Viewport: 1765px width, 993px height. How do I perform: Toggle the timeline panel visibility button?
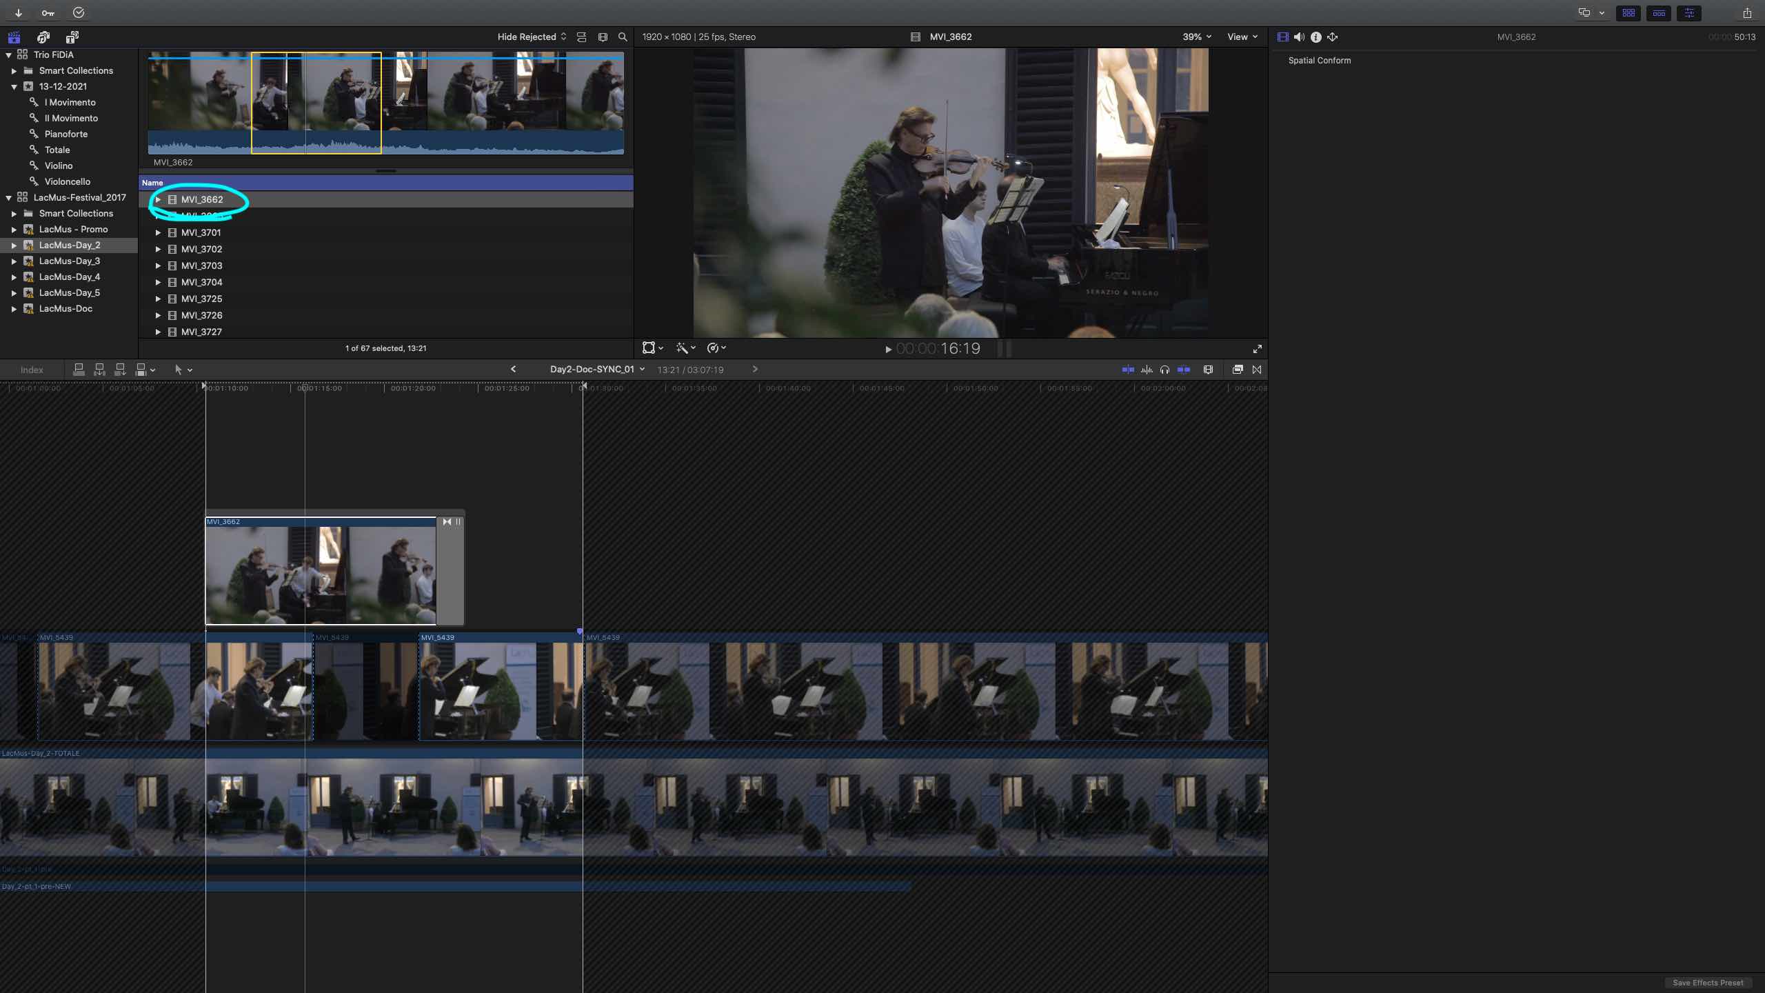click(x=1659, y=12)
